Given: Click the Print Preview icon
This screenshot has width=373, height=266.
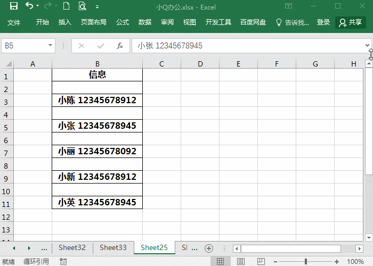Looking at the screenshot, I should 82,6.
